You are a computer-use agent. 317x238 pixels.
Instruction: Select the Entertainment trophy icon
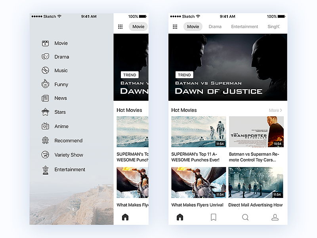[46, 170]
